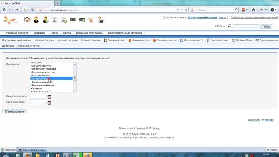Open the history dropdown arrow in address bar
This screenshot has height=157, width=279.
pyautogui.click(x=182, y=10)
